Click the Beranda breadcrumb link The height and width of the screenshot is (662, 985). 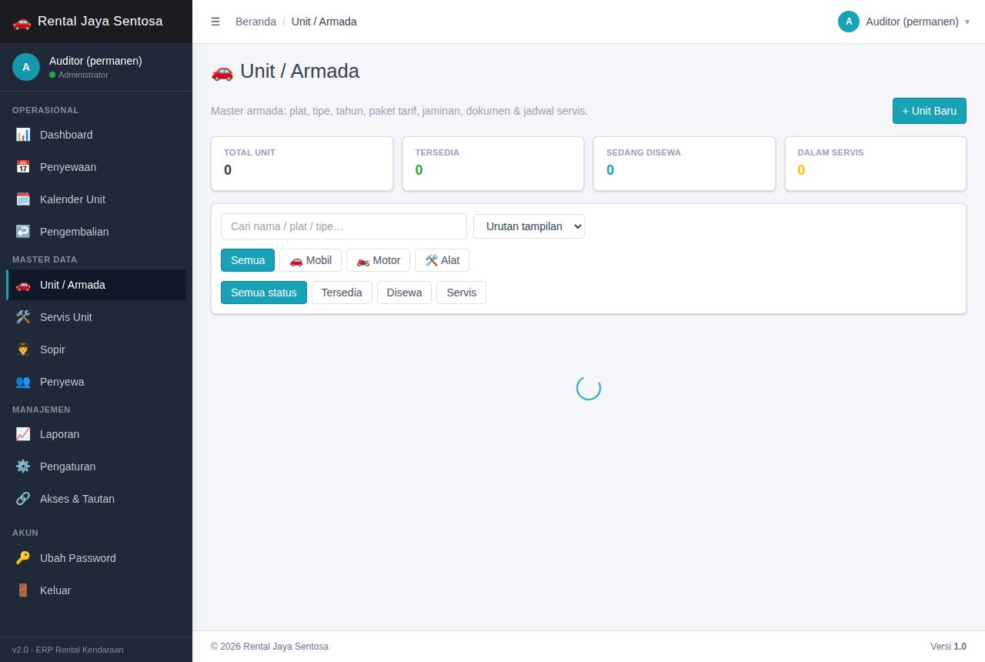(x=255, y=22)
